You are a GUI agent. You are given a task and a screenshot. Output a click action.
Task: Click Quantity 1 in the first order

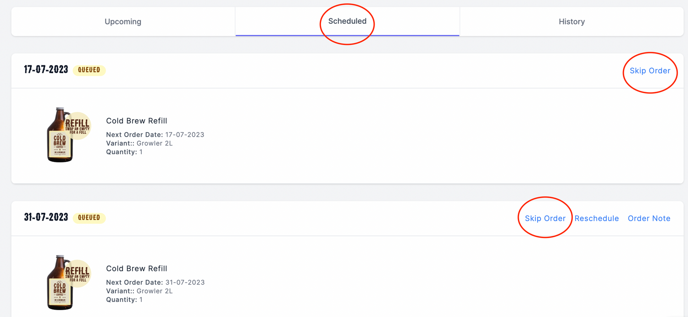click(x=124, y=152)
